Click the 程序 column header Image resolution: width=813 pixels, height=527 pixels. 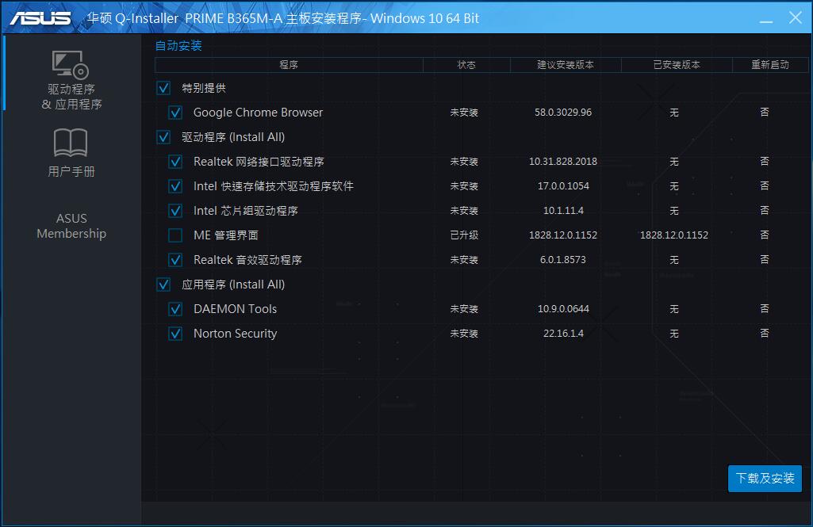[x=289, y=65]
